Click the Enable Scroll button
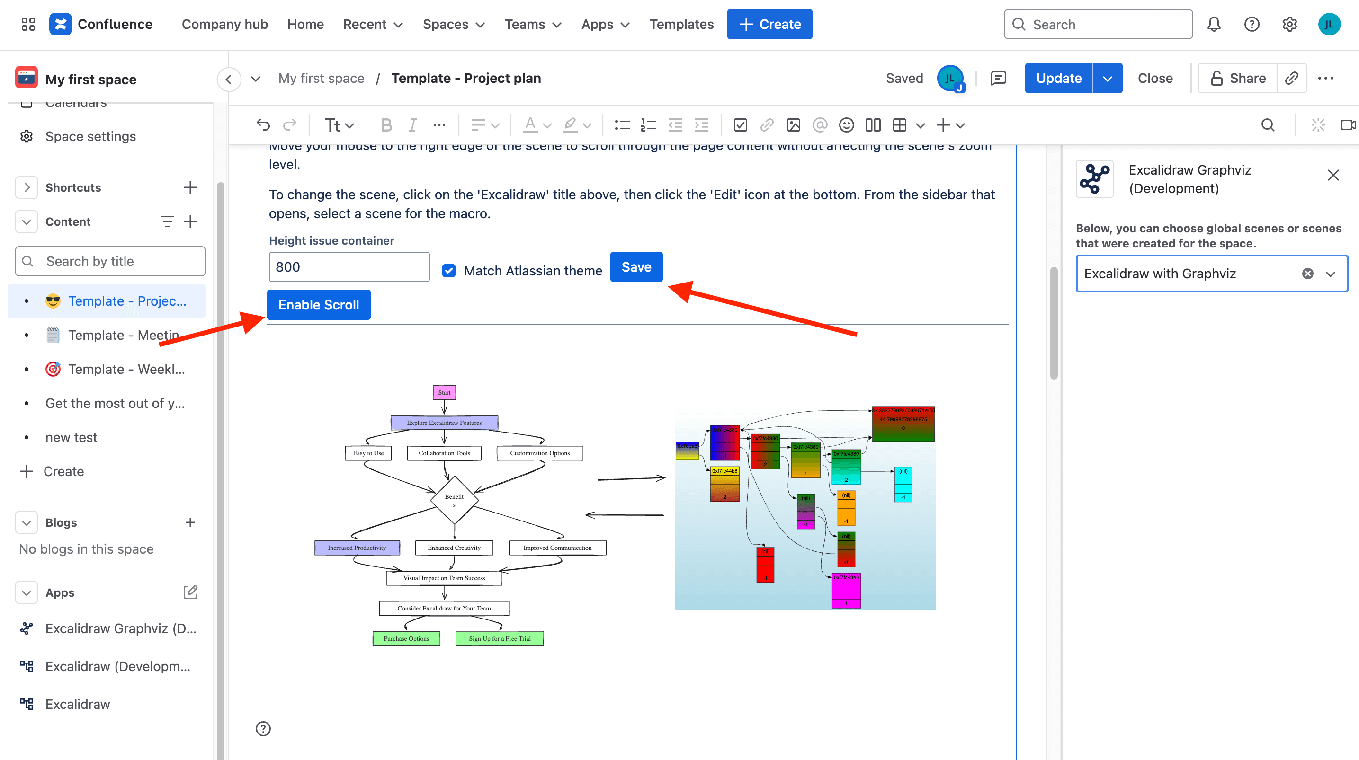The image size is (1359, 760). pyautogui.click(x=319, y=305)
